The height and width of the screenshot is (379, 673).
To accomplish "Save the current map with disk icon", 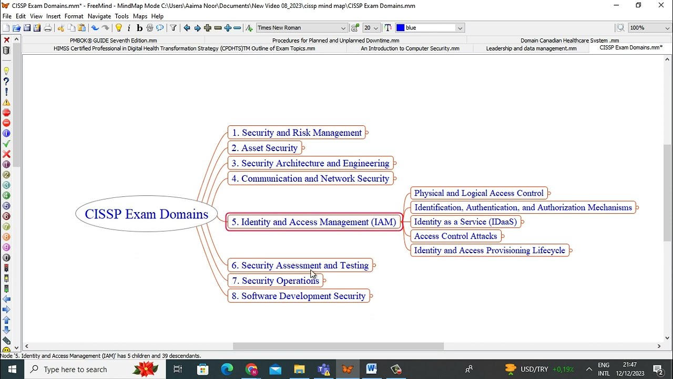I will (x=27, y=28).
